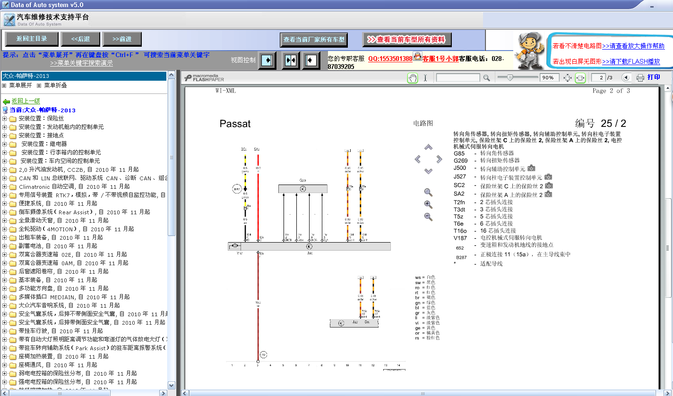Open the 请查看放大操作帮助 link
This screenshot has height=396, width=673.
point(633,46)
